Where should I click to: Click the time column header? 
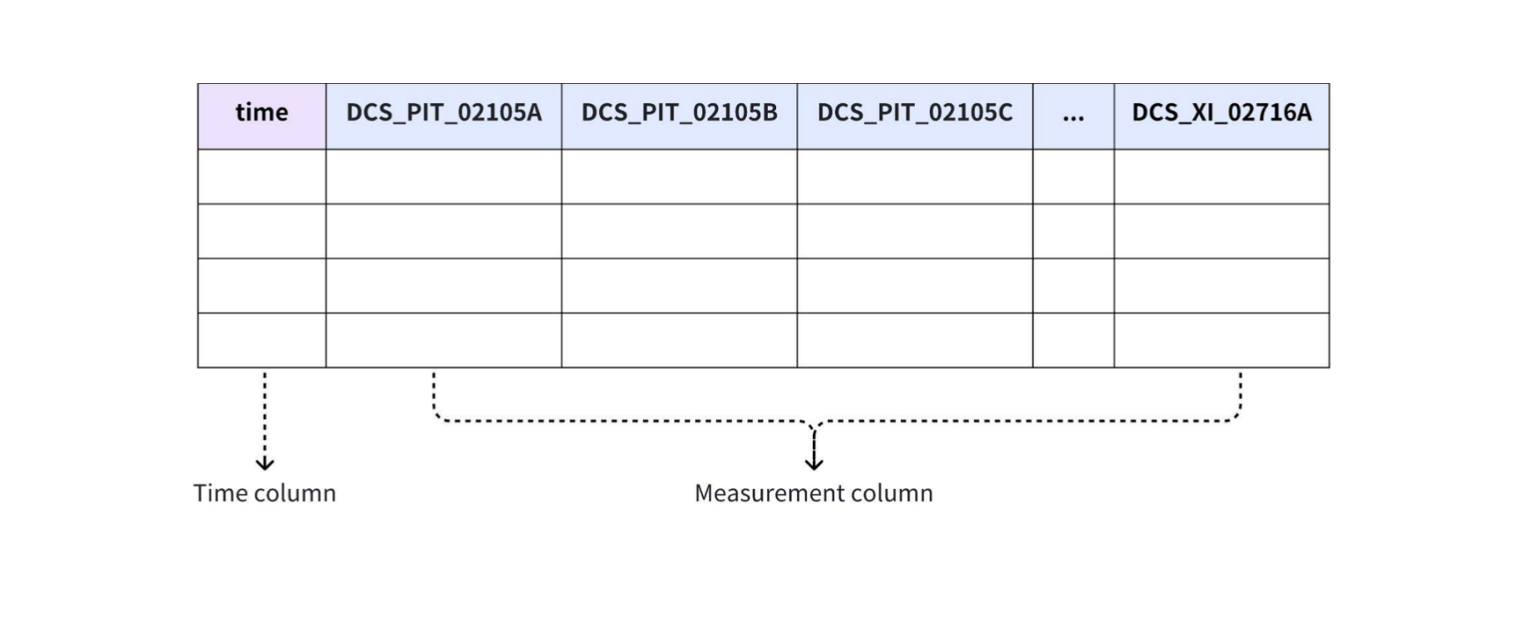(x=261, y=113)
